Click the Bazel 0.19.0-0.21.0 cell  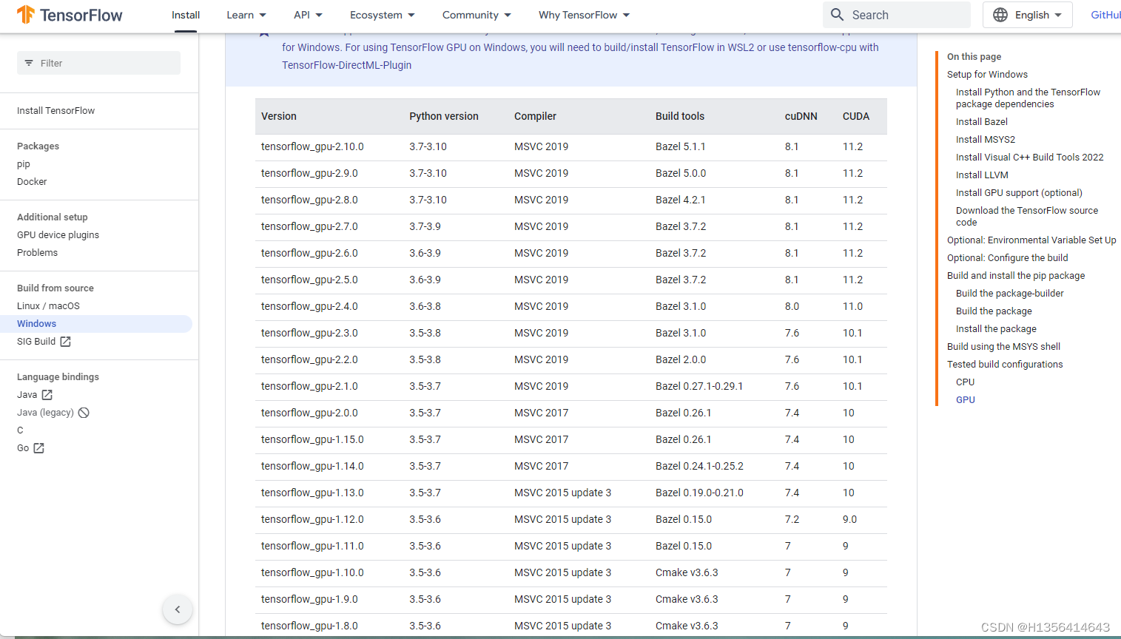click(699, 493)
